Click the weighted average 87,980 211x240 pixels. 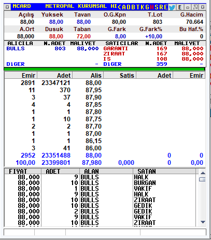(92, 163)
